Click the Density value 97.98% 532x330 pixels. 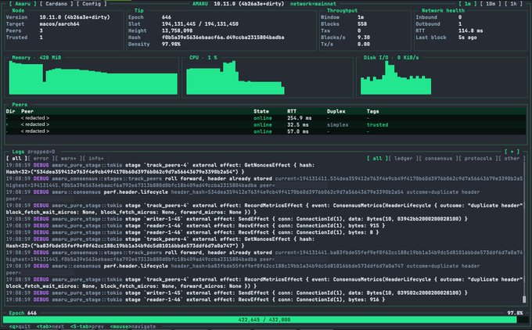[x=171, y=44]
